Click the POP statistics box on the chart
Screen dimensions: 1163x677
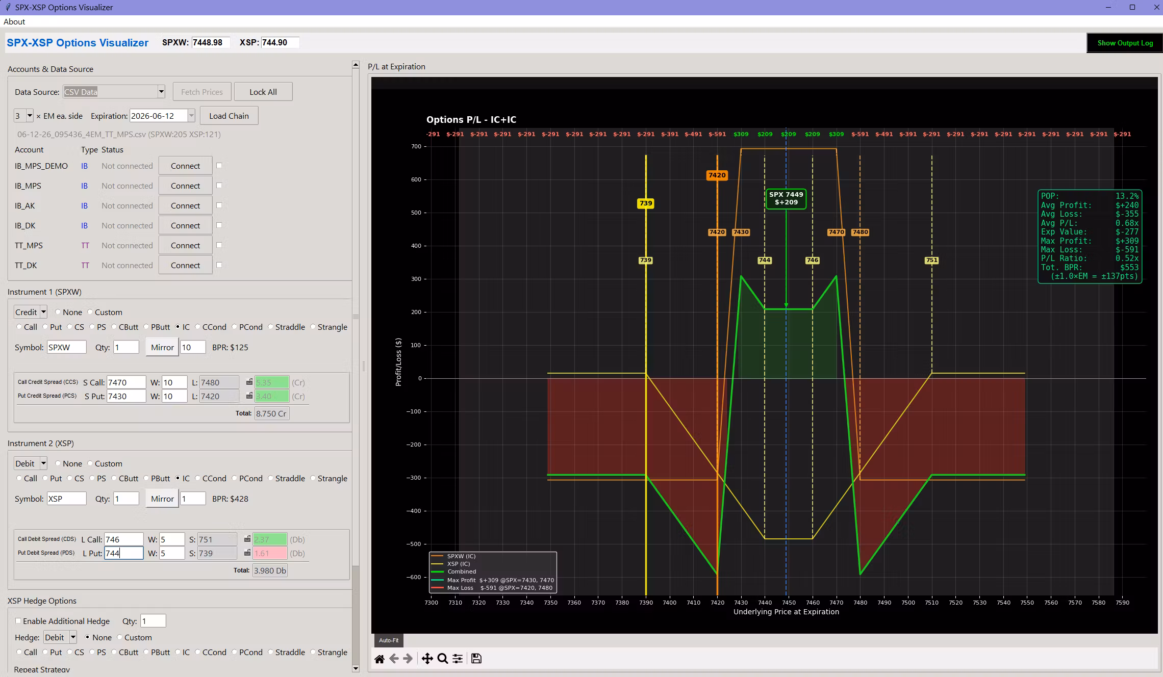pyautogui.click(x=1090, y=236)
